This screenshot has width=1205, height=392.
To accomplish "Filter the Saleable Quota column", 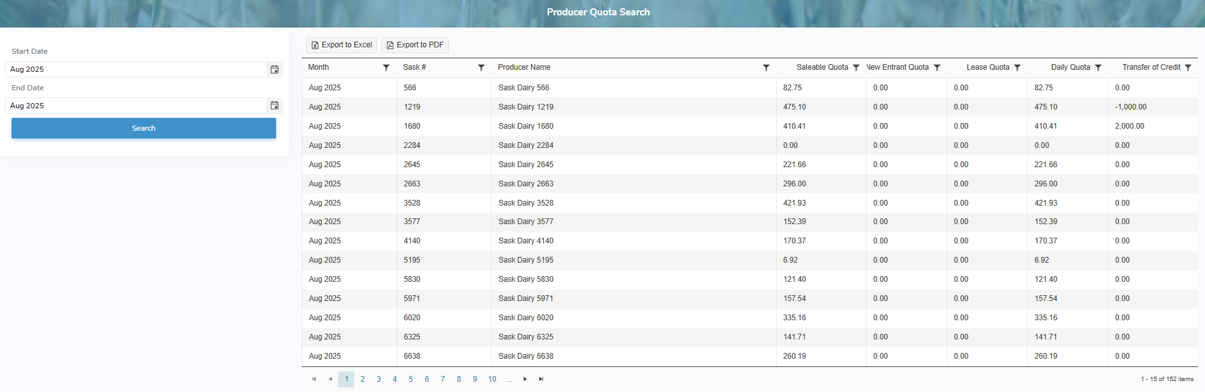I will 856,67.
